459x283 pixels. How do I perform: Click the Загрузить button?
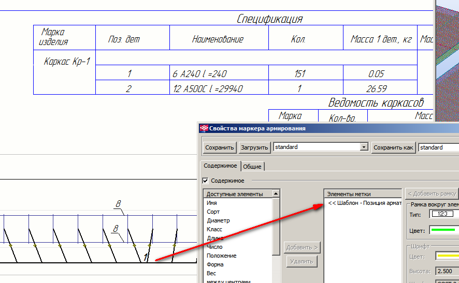click(x=255, y=147)
